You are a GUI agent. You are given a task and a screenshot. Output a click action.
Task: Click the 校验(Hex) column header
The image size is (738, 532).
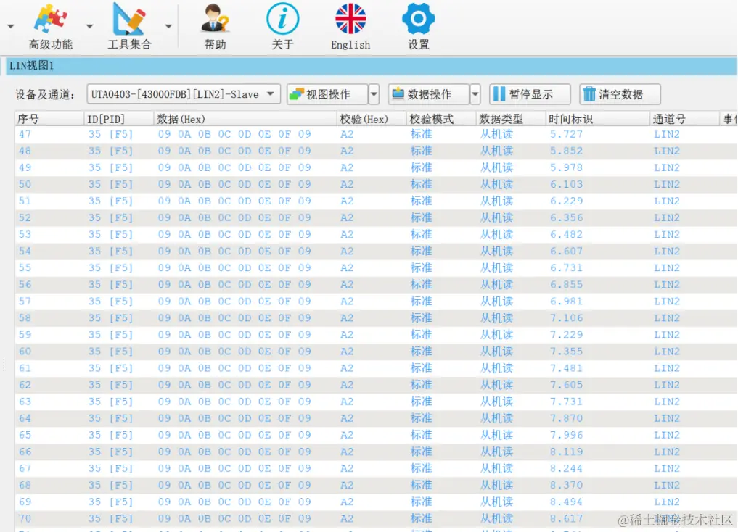pyautogui.click(x=372, y=119)
